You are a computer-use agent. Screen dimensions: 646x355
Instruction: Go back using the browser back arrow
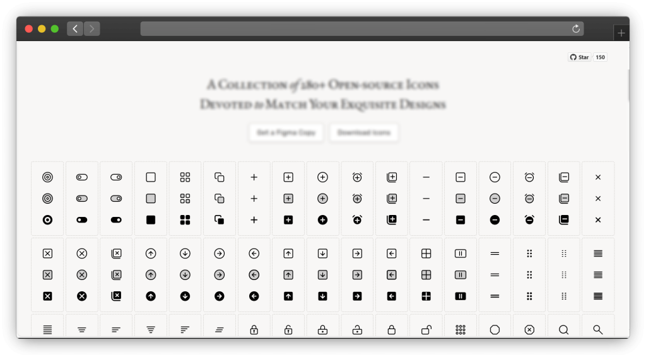[75, 29]
